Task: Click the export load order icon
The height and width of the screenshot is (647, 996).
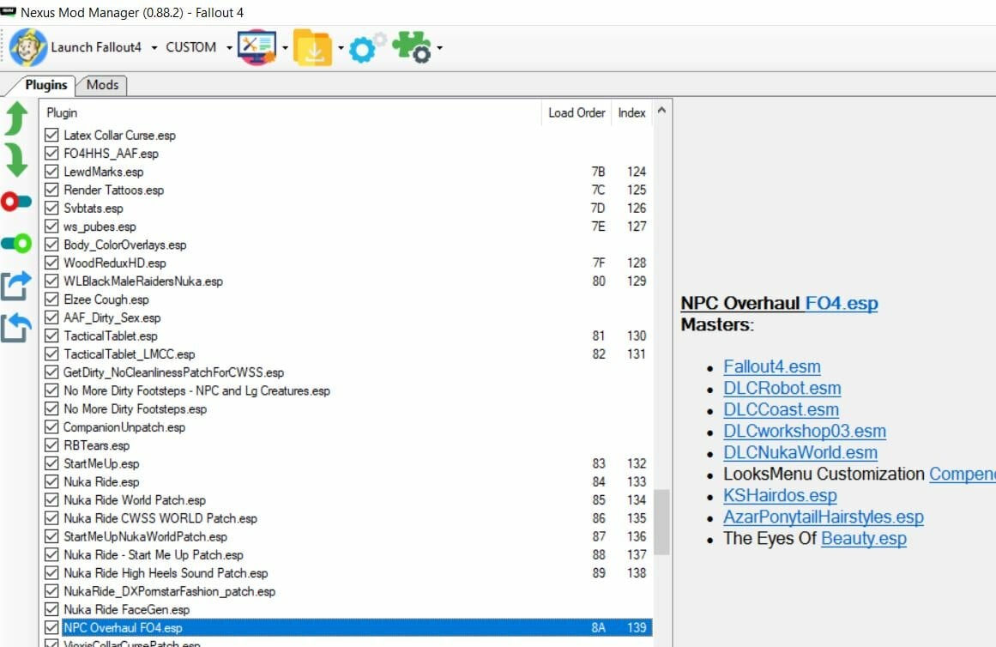Action: [16, 286]
